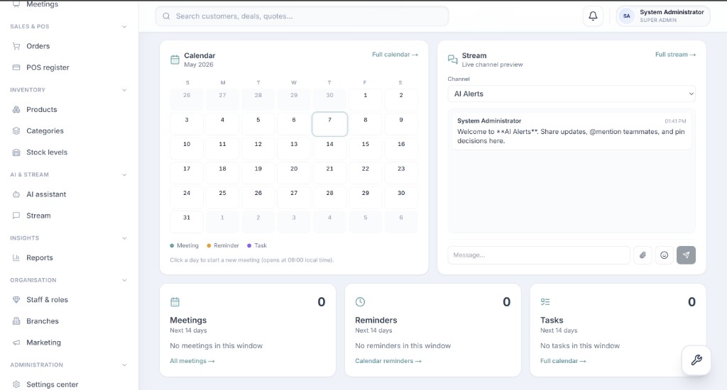Collapse the Insights section

click(124, 238)
